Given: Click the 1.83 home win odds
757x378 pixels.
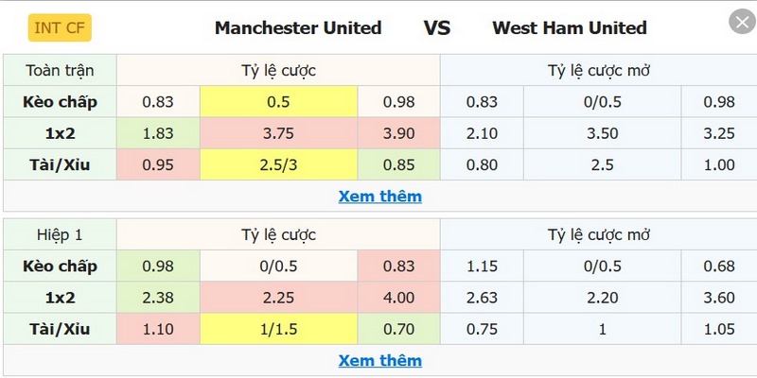Looking at the screenshot, I should tap(158, 133).
